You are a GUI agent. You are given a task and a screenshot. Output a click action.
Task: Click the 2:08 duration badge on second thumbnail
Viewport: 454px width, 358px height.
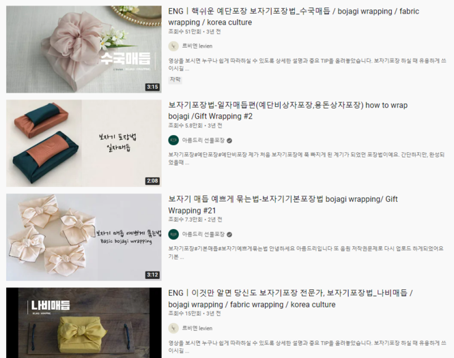tap(152, 181)
